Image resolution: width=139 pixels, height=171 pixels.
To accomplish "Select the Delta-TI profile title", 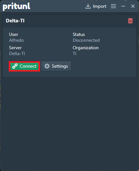I will 15,21.
